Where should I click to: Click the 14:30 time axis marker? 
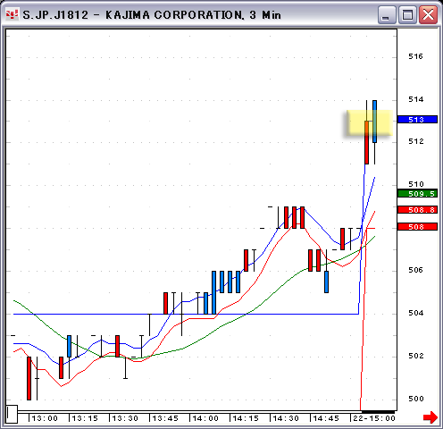[x=286, y=418]
